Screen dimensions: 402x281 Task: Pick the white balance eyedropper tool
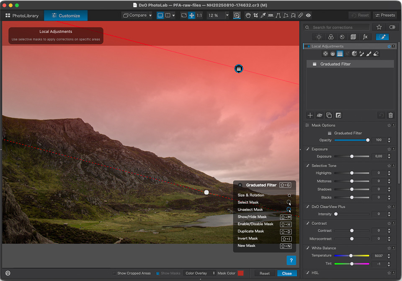tap(263, 15)
